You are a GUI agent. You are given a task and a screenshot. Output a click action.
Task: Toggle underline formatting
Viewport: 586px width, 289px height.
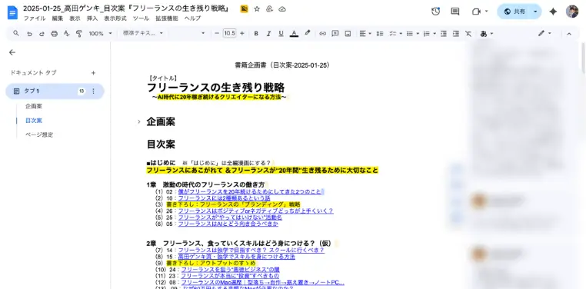coord(281,34)
